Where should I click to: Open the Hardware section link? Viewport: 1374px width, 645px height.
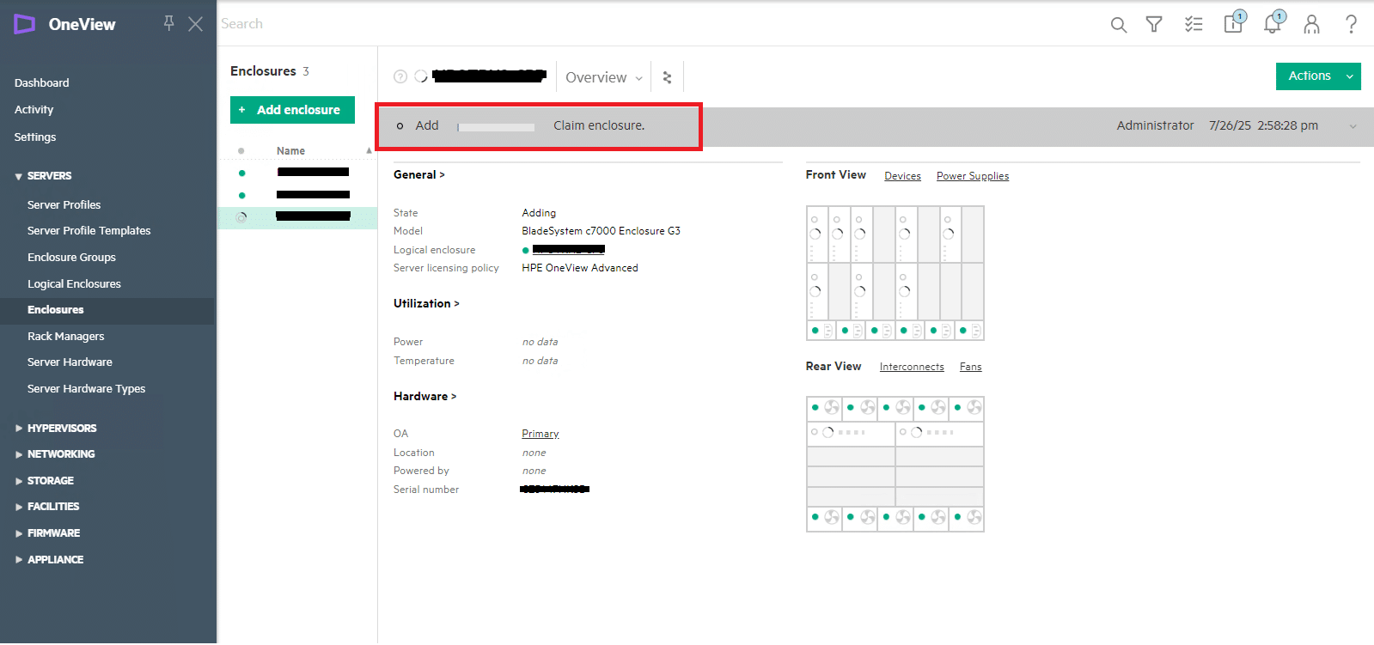[x=424, y=396]
